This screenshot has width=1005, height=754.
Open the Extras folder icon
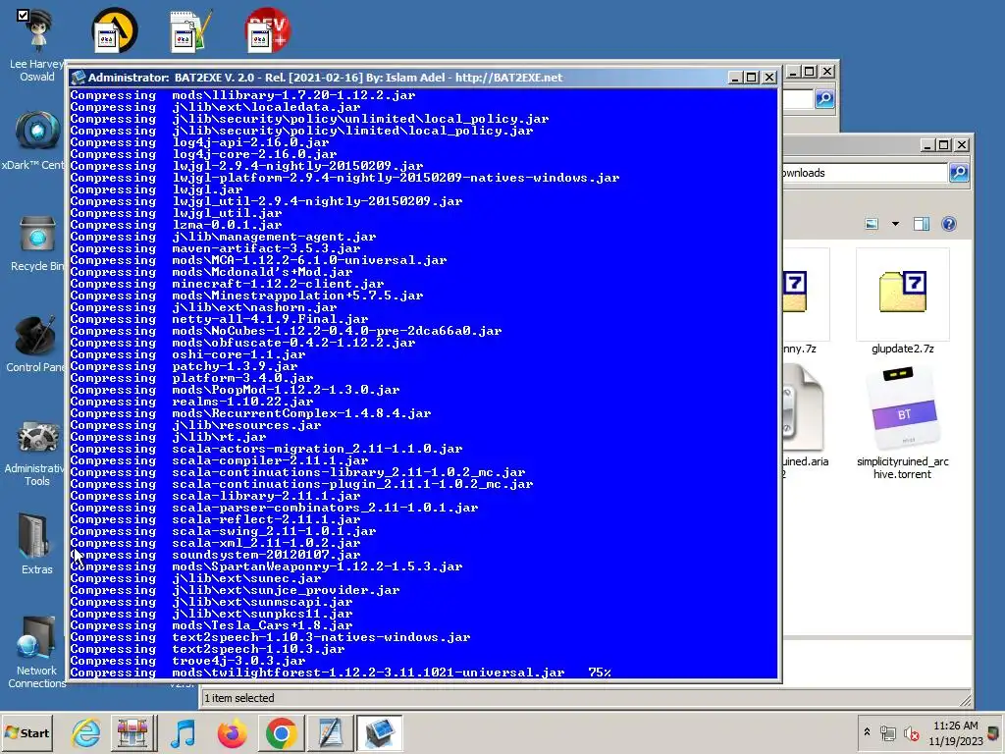36,544
